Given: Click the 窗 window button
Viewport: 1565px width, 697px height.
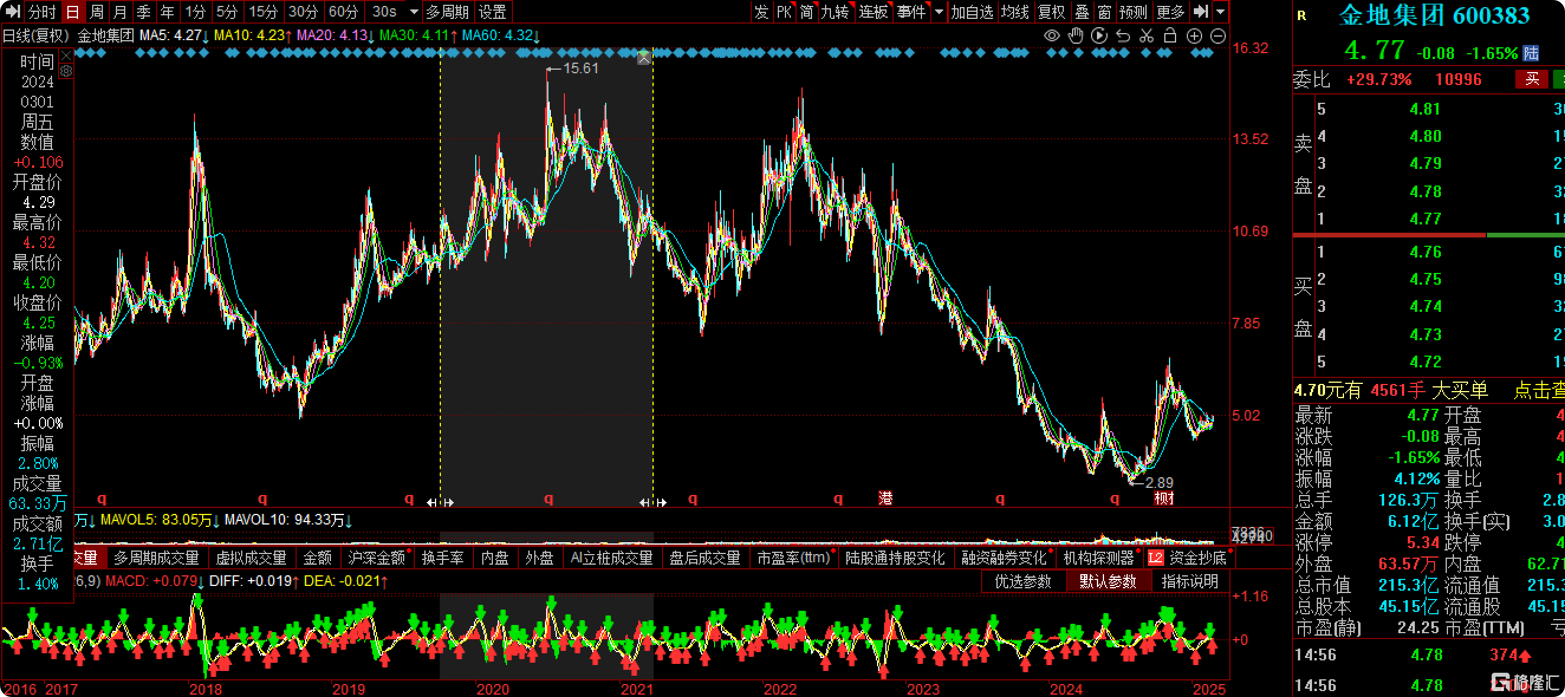Looking at the screenshot, I should click(x=1105, y=12).
